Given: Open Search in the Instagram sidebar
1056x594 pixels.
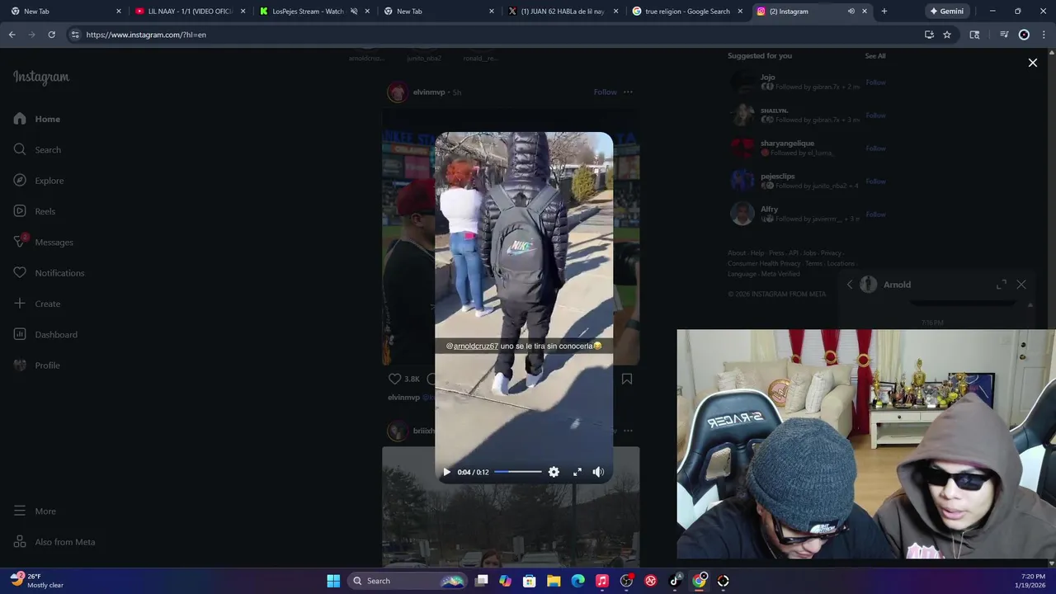Looking at the screenshot, I should (x=37, y=149).
